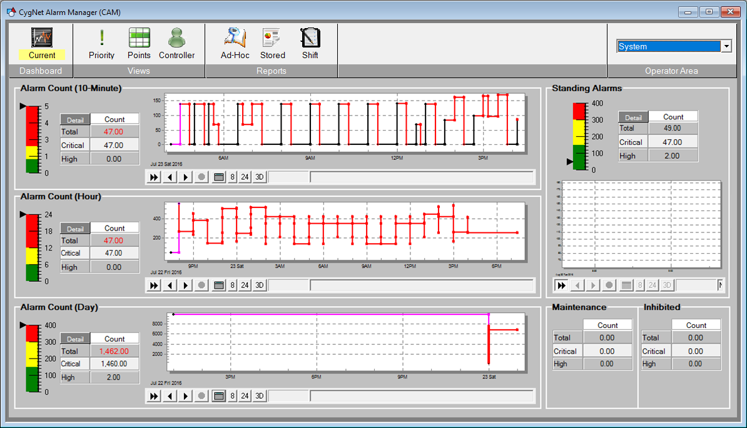Set Hour chart to 8 hour range
The height and width of the screenshot is (428, 747).
232,285
